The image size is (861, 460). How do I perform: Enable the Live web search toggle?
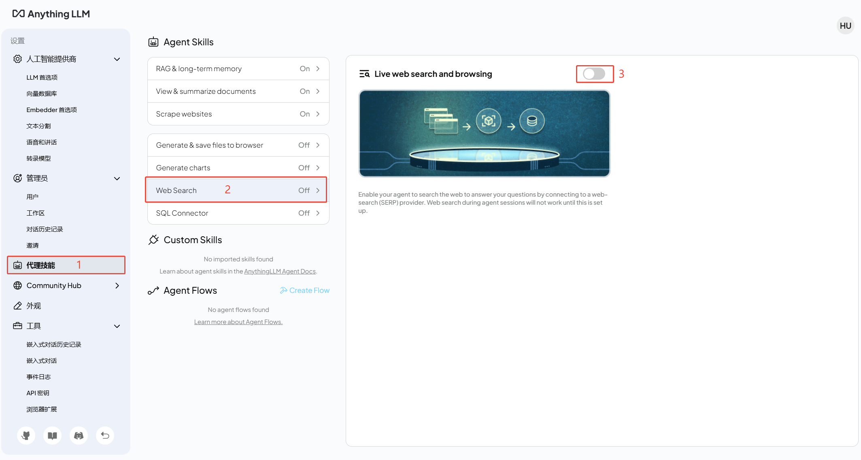pos(594,74)
